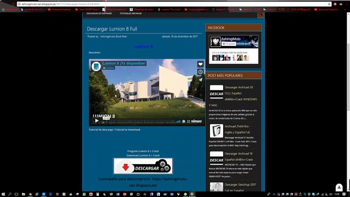The image size is (350, 197).
Task: Click the browser address bar
Action: tap(172, 4)
